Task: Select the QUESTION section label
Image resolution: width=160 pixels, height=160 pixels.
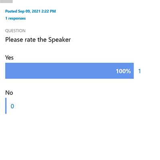Action: click(15, 31)
